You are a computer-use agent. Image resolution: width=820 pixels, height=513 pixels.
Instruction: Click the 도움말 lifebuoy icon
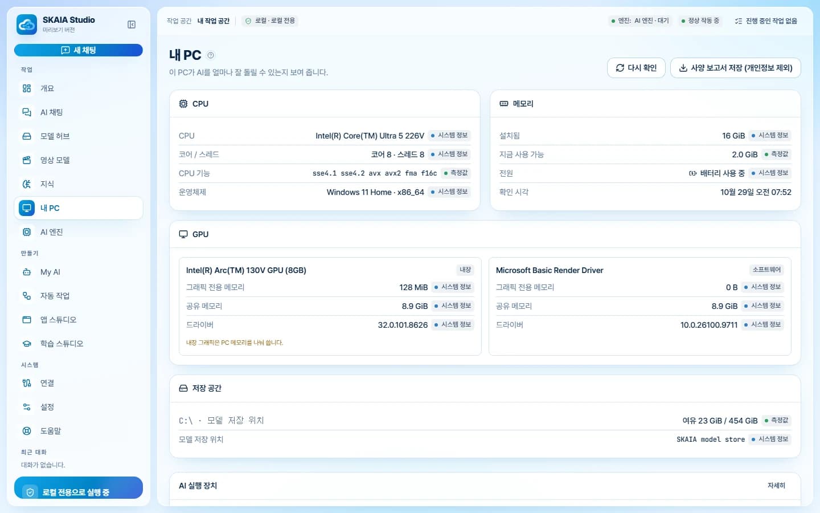pos(27,431)
